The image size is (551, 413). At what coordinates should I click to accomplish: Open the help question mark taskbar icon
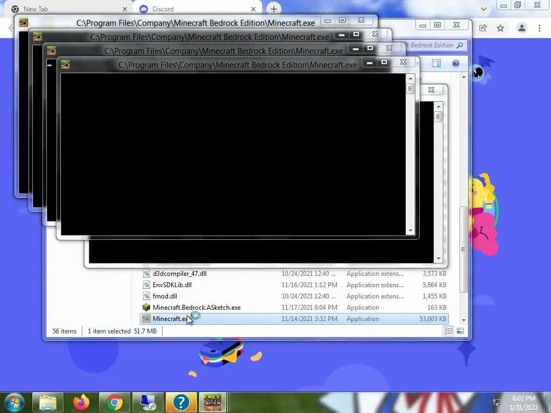181,402
